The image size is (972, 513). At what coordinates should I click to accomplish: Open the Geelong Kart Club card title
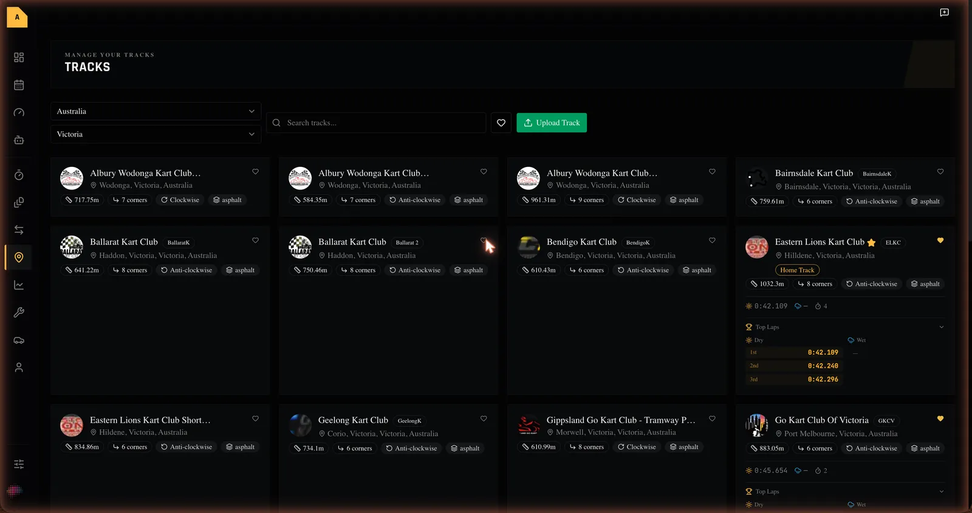353,420
